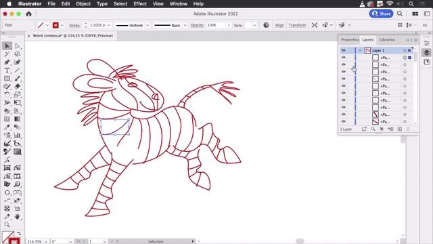Switch to the Properties tab
The width and height of the screenshot is (433, 244).
click(x=350, y=40)
